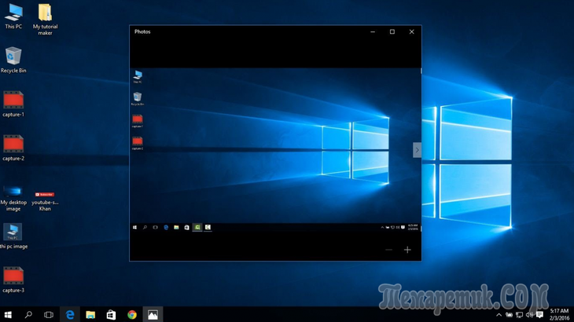Screen dimensions: 574x322
Task: Open the Windows Start menu
Action: pyautogui.click(x=8, y=314)
